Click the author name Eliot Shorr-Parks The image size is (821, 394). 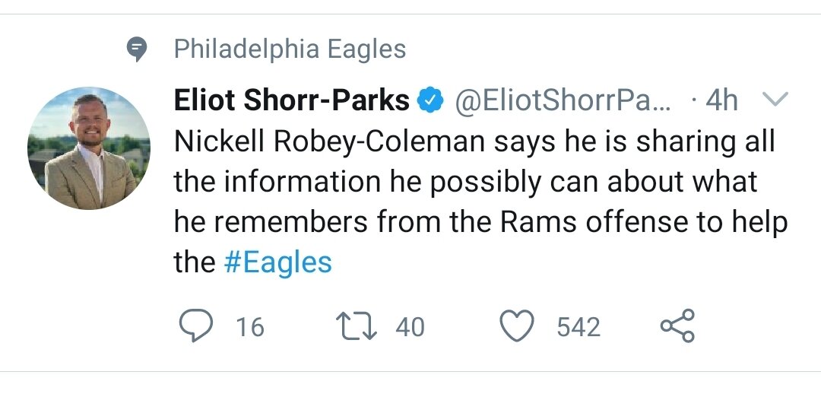click(x=292, y=100)
